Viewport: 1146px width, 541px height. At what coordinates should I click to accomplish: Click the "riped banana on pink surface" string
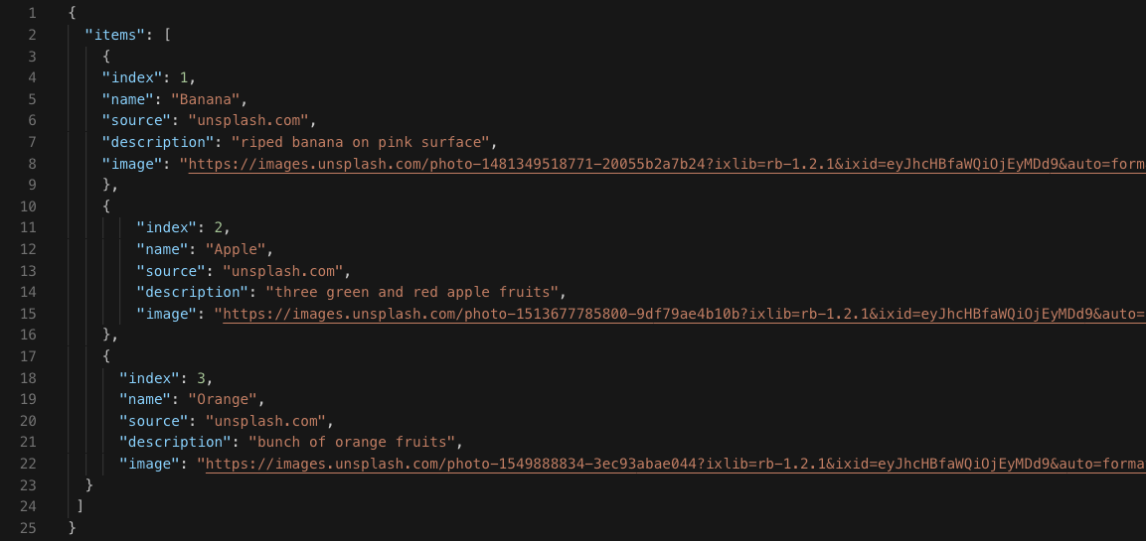(362, 142)
